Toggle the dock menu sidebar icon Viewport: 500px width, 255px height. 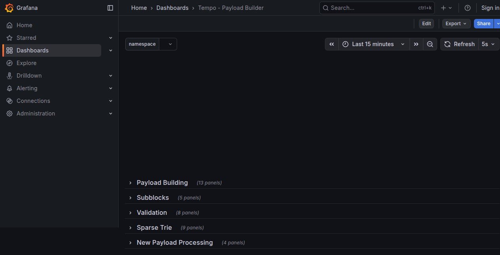tap(110, 8)
